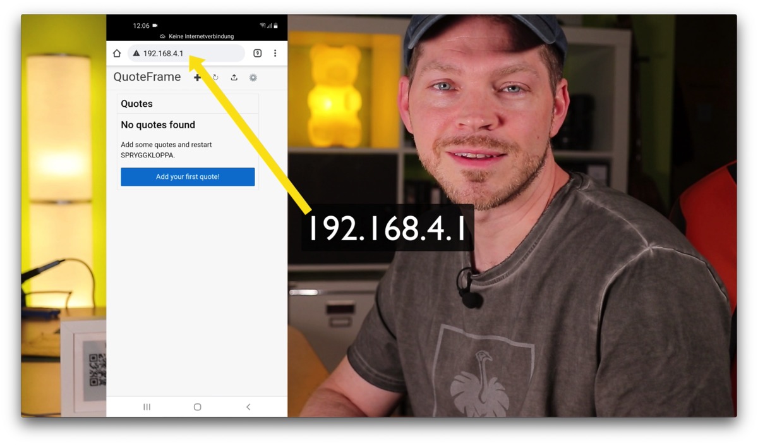Viewport: 758px width, 445px height.
Task: Tap the Android home navigation button
Action: click(197, 407)
